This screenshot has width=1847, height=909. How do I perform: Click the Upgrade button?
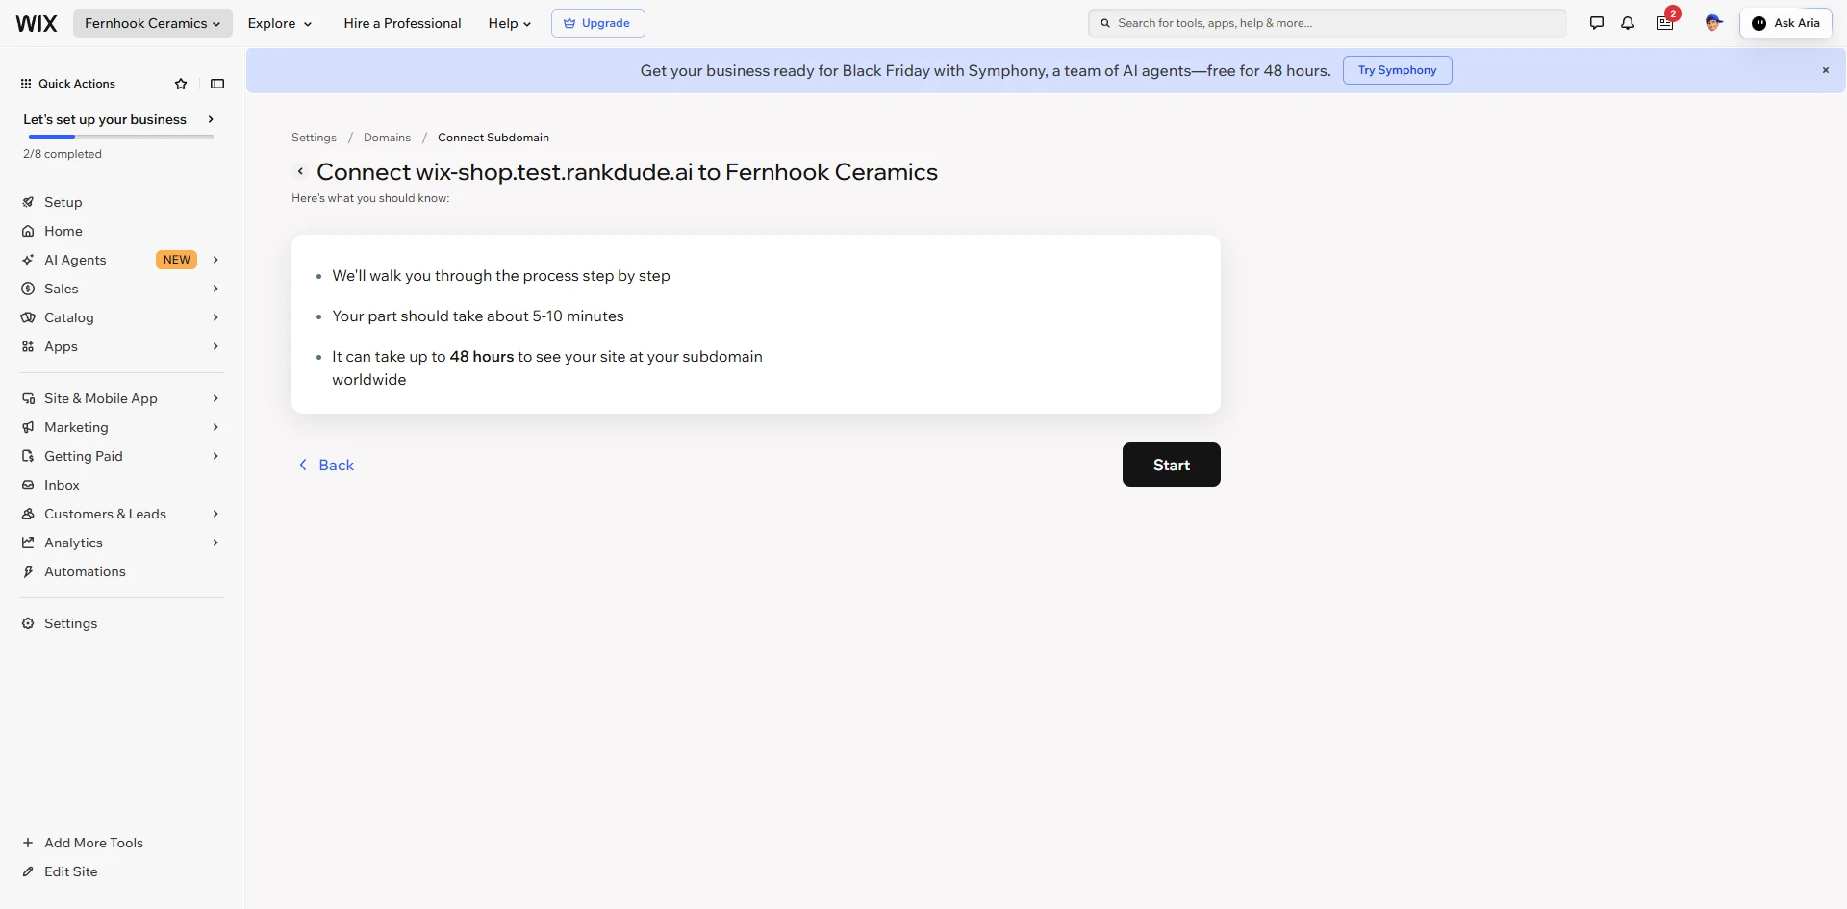click(597, 23)
